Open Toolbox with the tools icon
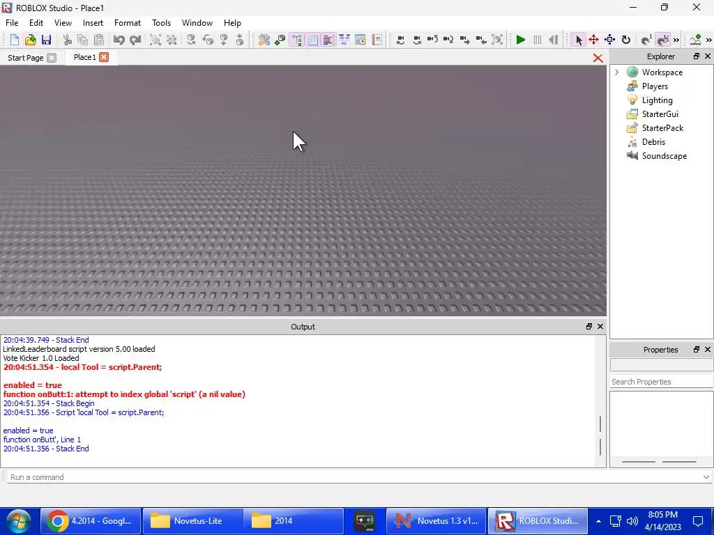This screenshot has width=714, height=535. (264, 40)
